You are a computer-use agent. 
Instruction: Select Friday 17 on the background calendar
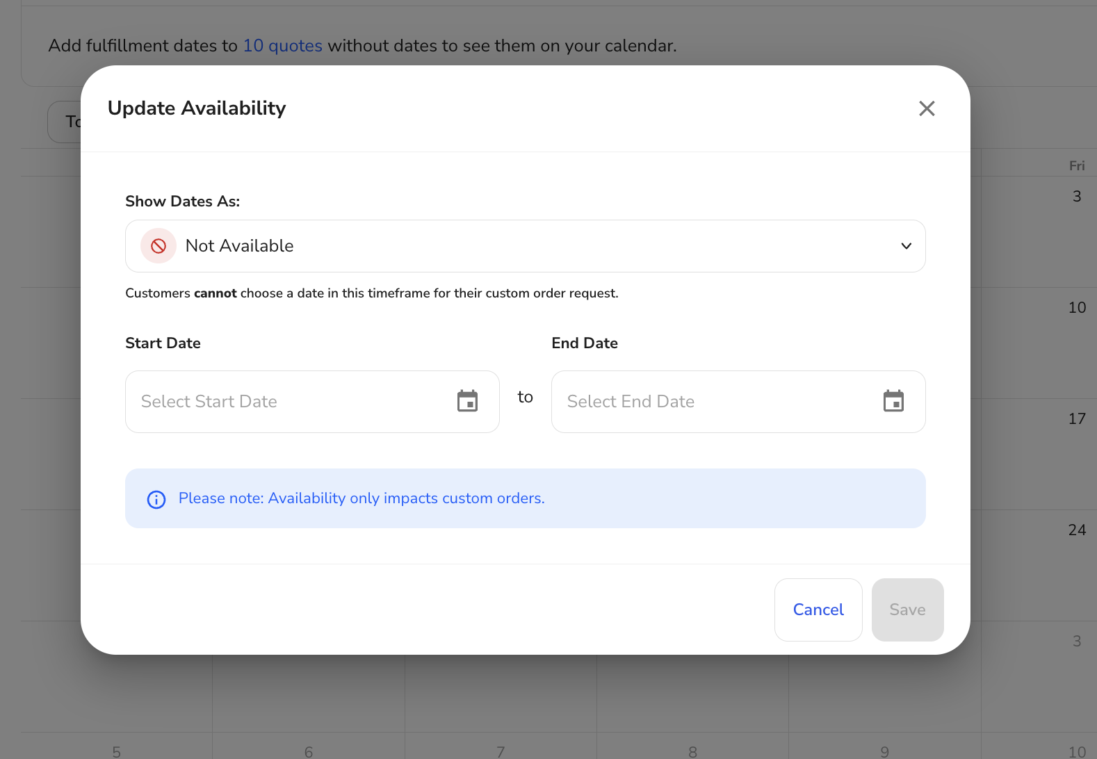coord(1077,419)
